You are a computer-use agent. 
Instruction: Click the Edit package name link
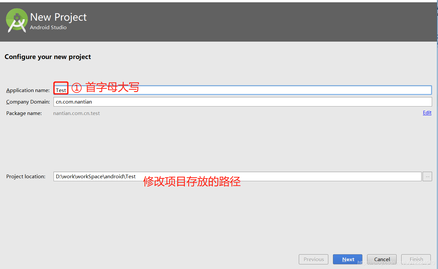[427, 113]
